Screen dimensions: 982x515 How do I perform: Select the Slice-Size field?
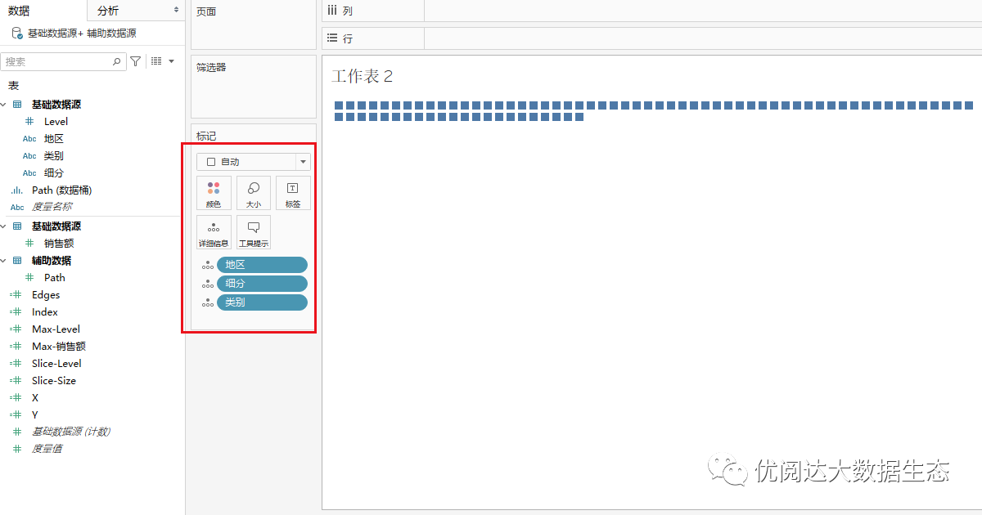pos(54,381)
